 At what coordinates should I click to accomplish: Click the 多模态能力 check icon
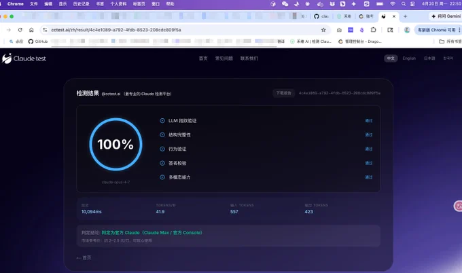coord(162,177)
